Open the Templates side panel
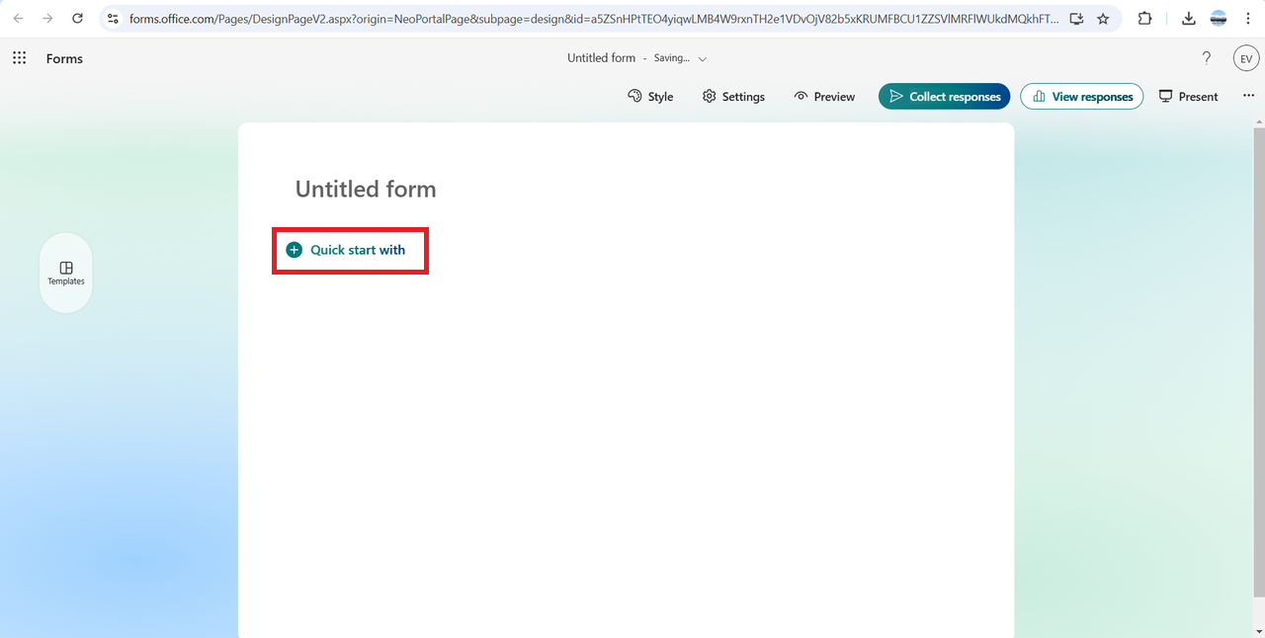Image resolution: width=1265 pixels, height=638 pixels. click(x=66, y=274)
